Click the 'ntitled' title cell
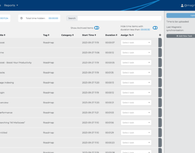 pyautogui.click(x=4, y=133)
